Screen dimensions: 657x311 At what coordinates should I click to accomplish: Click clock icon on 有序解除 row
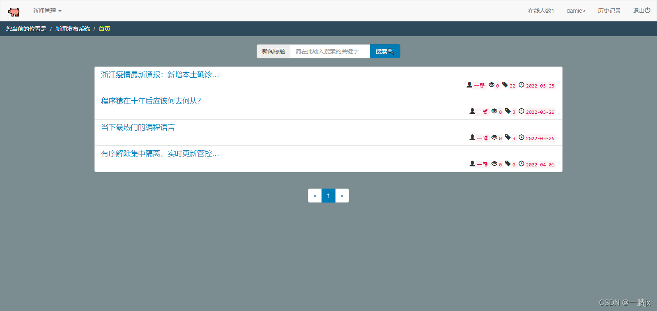coord(521,164)
